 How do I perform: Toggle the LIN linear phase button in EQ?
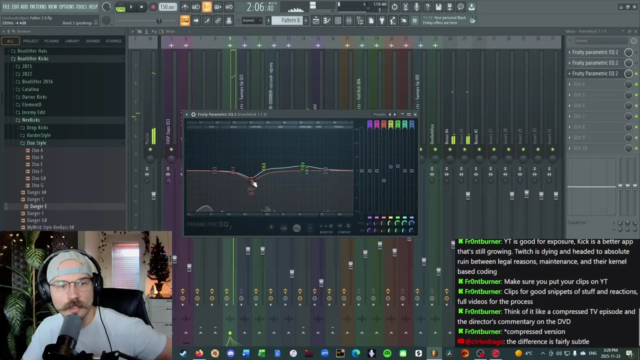click(283, 228)
